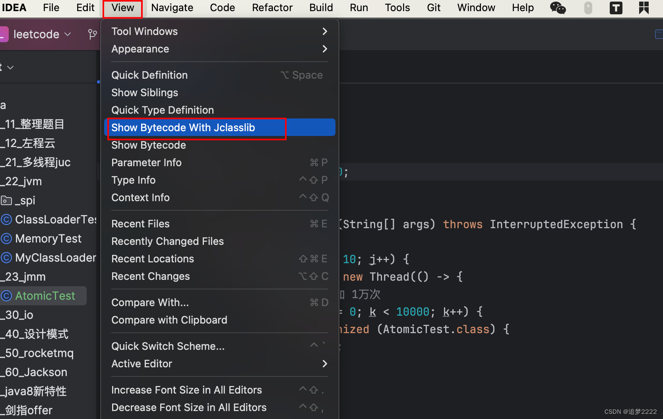
Task: Open the Git menu
Action: click(x=434, y=8)
